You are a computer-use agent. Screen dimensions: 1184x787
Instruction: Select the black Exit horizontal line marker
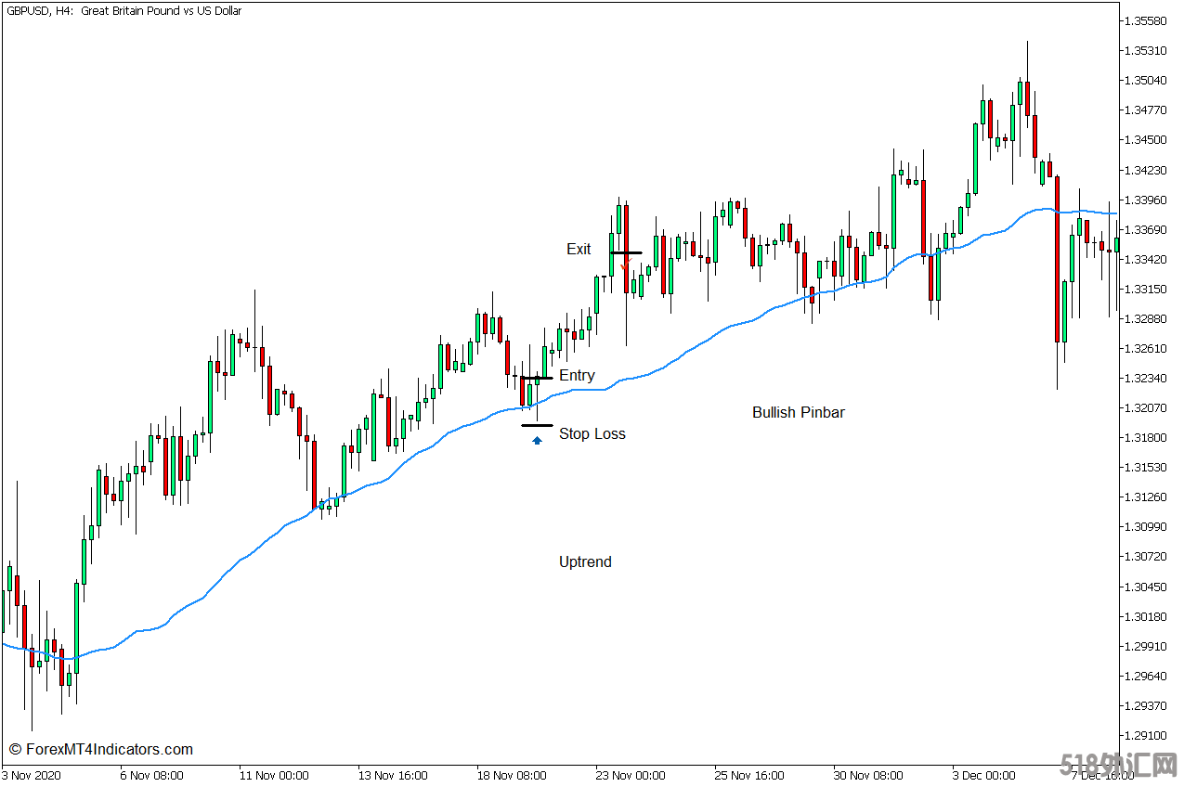click(x=625, y=252)
